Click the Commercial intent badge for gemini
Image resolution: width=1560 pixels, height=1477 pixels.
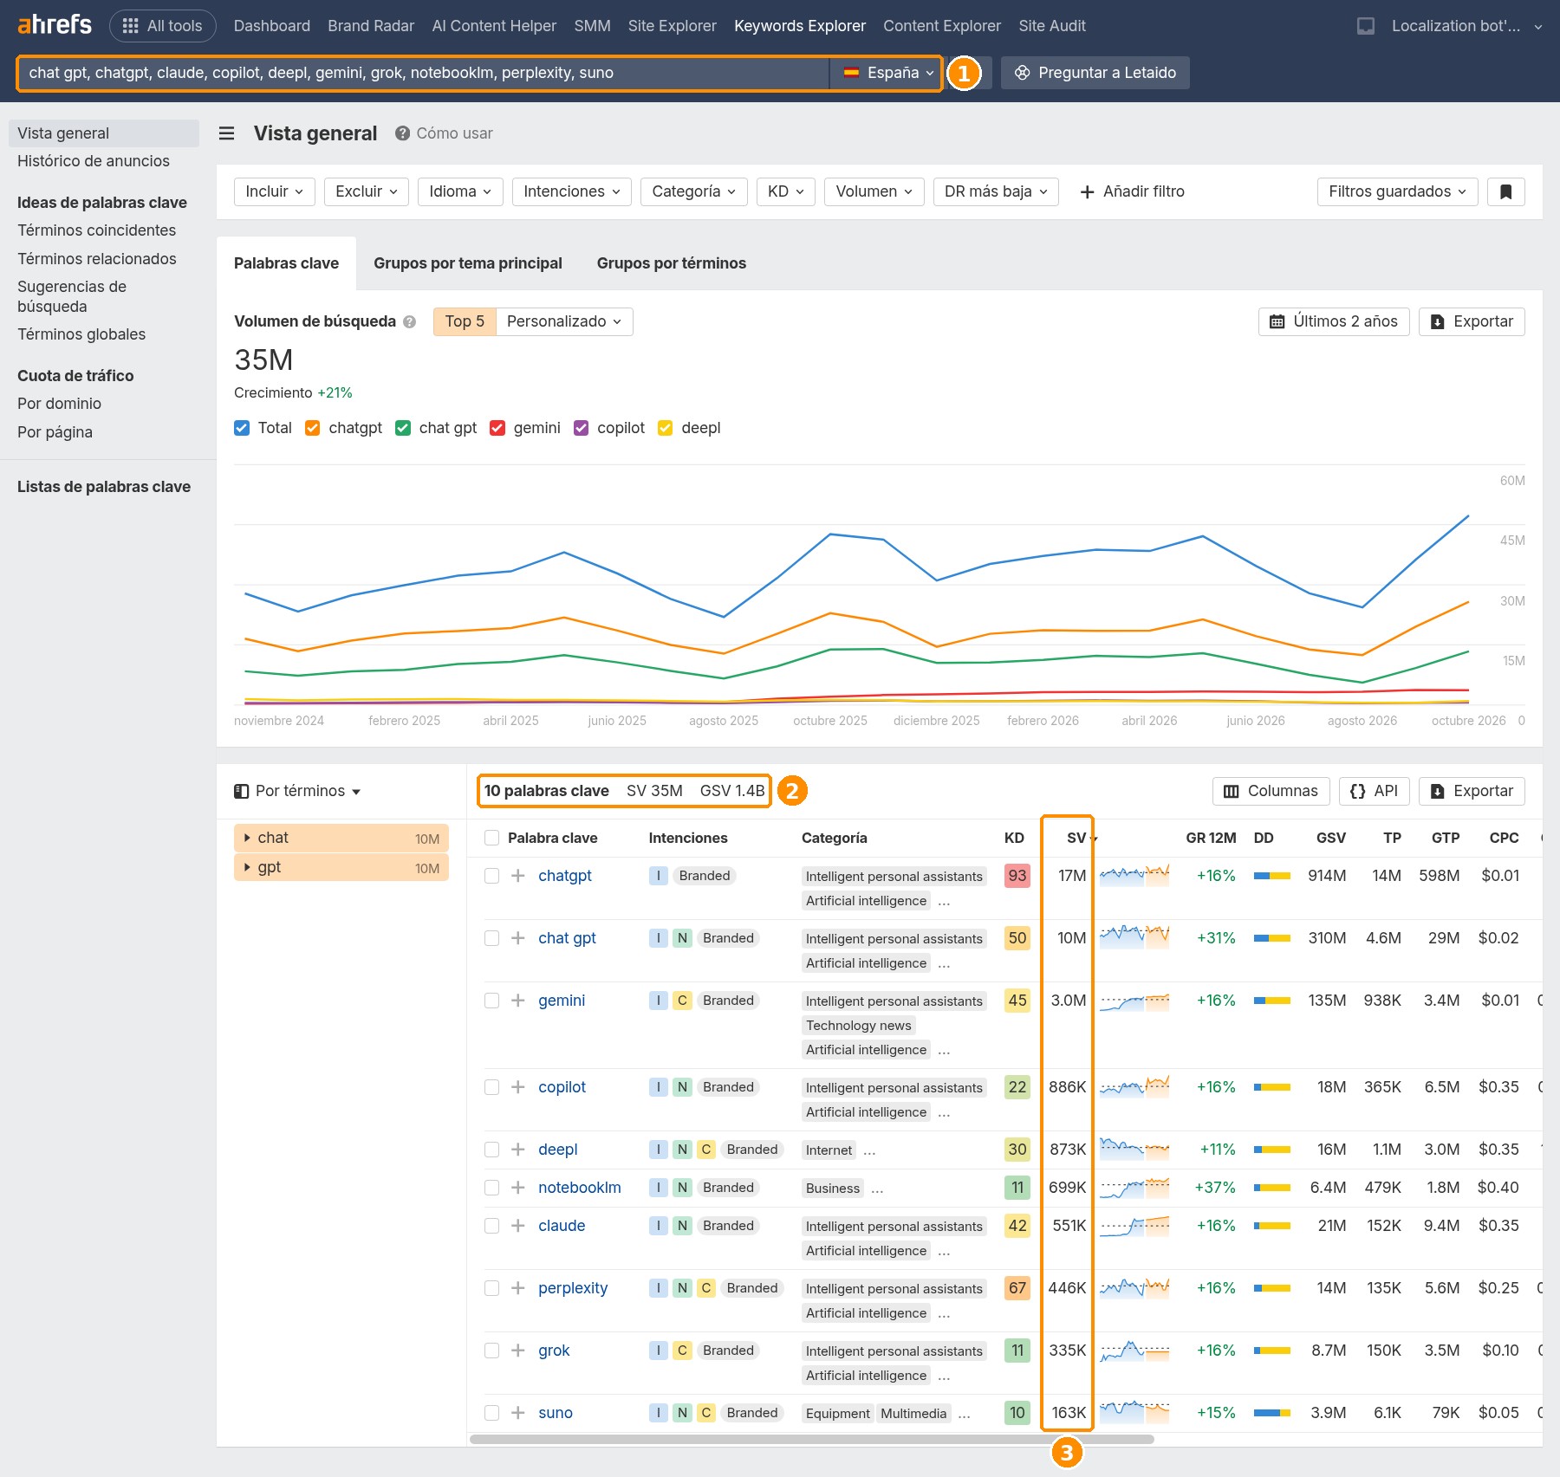click(682, 1001)
